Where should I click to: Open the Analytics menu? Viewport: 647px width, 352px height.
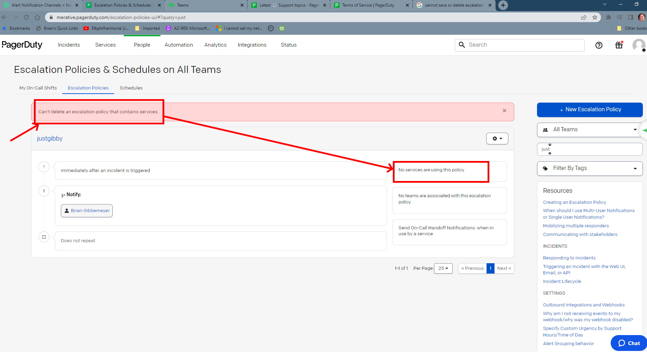(215, 45)
